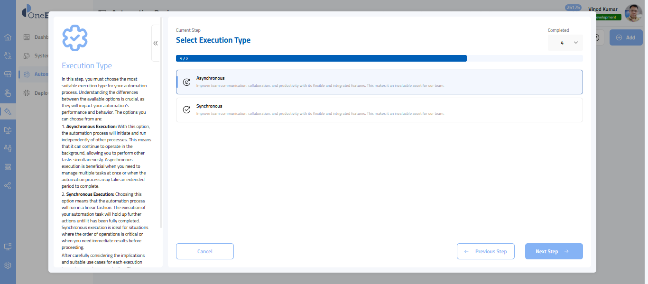This screenshot has width=648, height=284.
Task: Click the Cancel button
Action: tap(204, 251)
